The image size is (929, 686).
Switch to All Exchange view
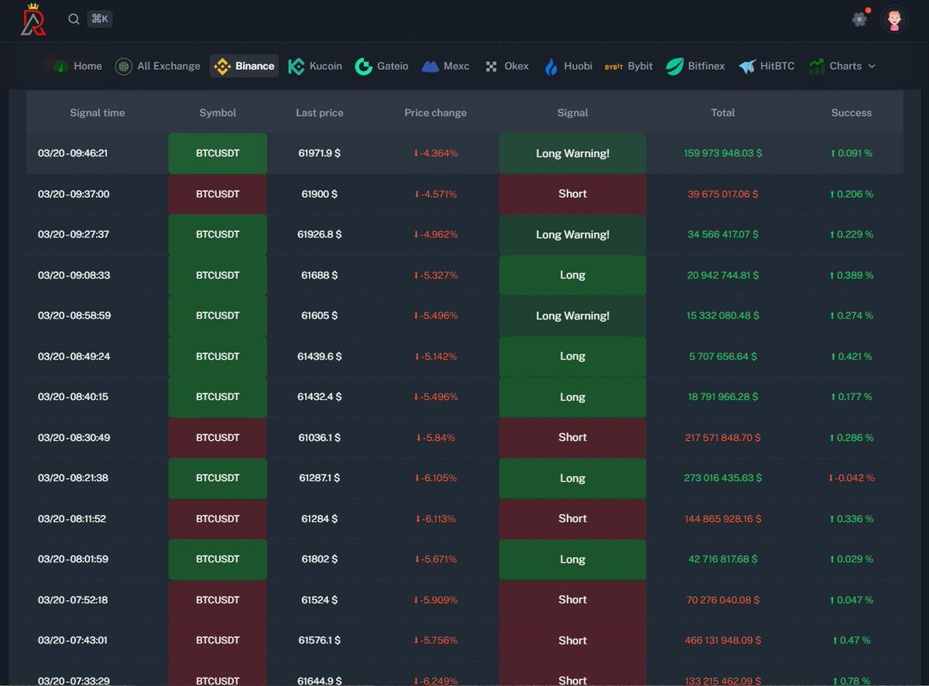tap(158, 66)
